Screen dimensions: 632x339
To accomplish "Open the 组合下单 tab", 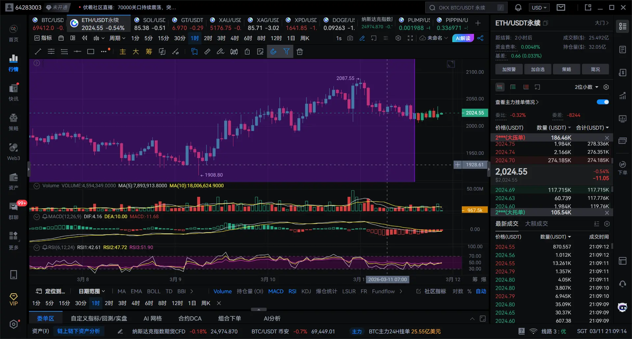I will (229, 319).
